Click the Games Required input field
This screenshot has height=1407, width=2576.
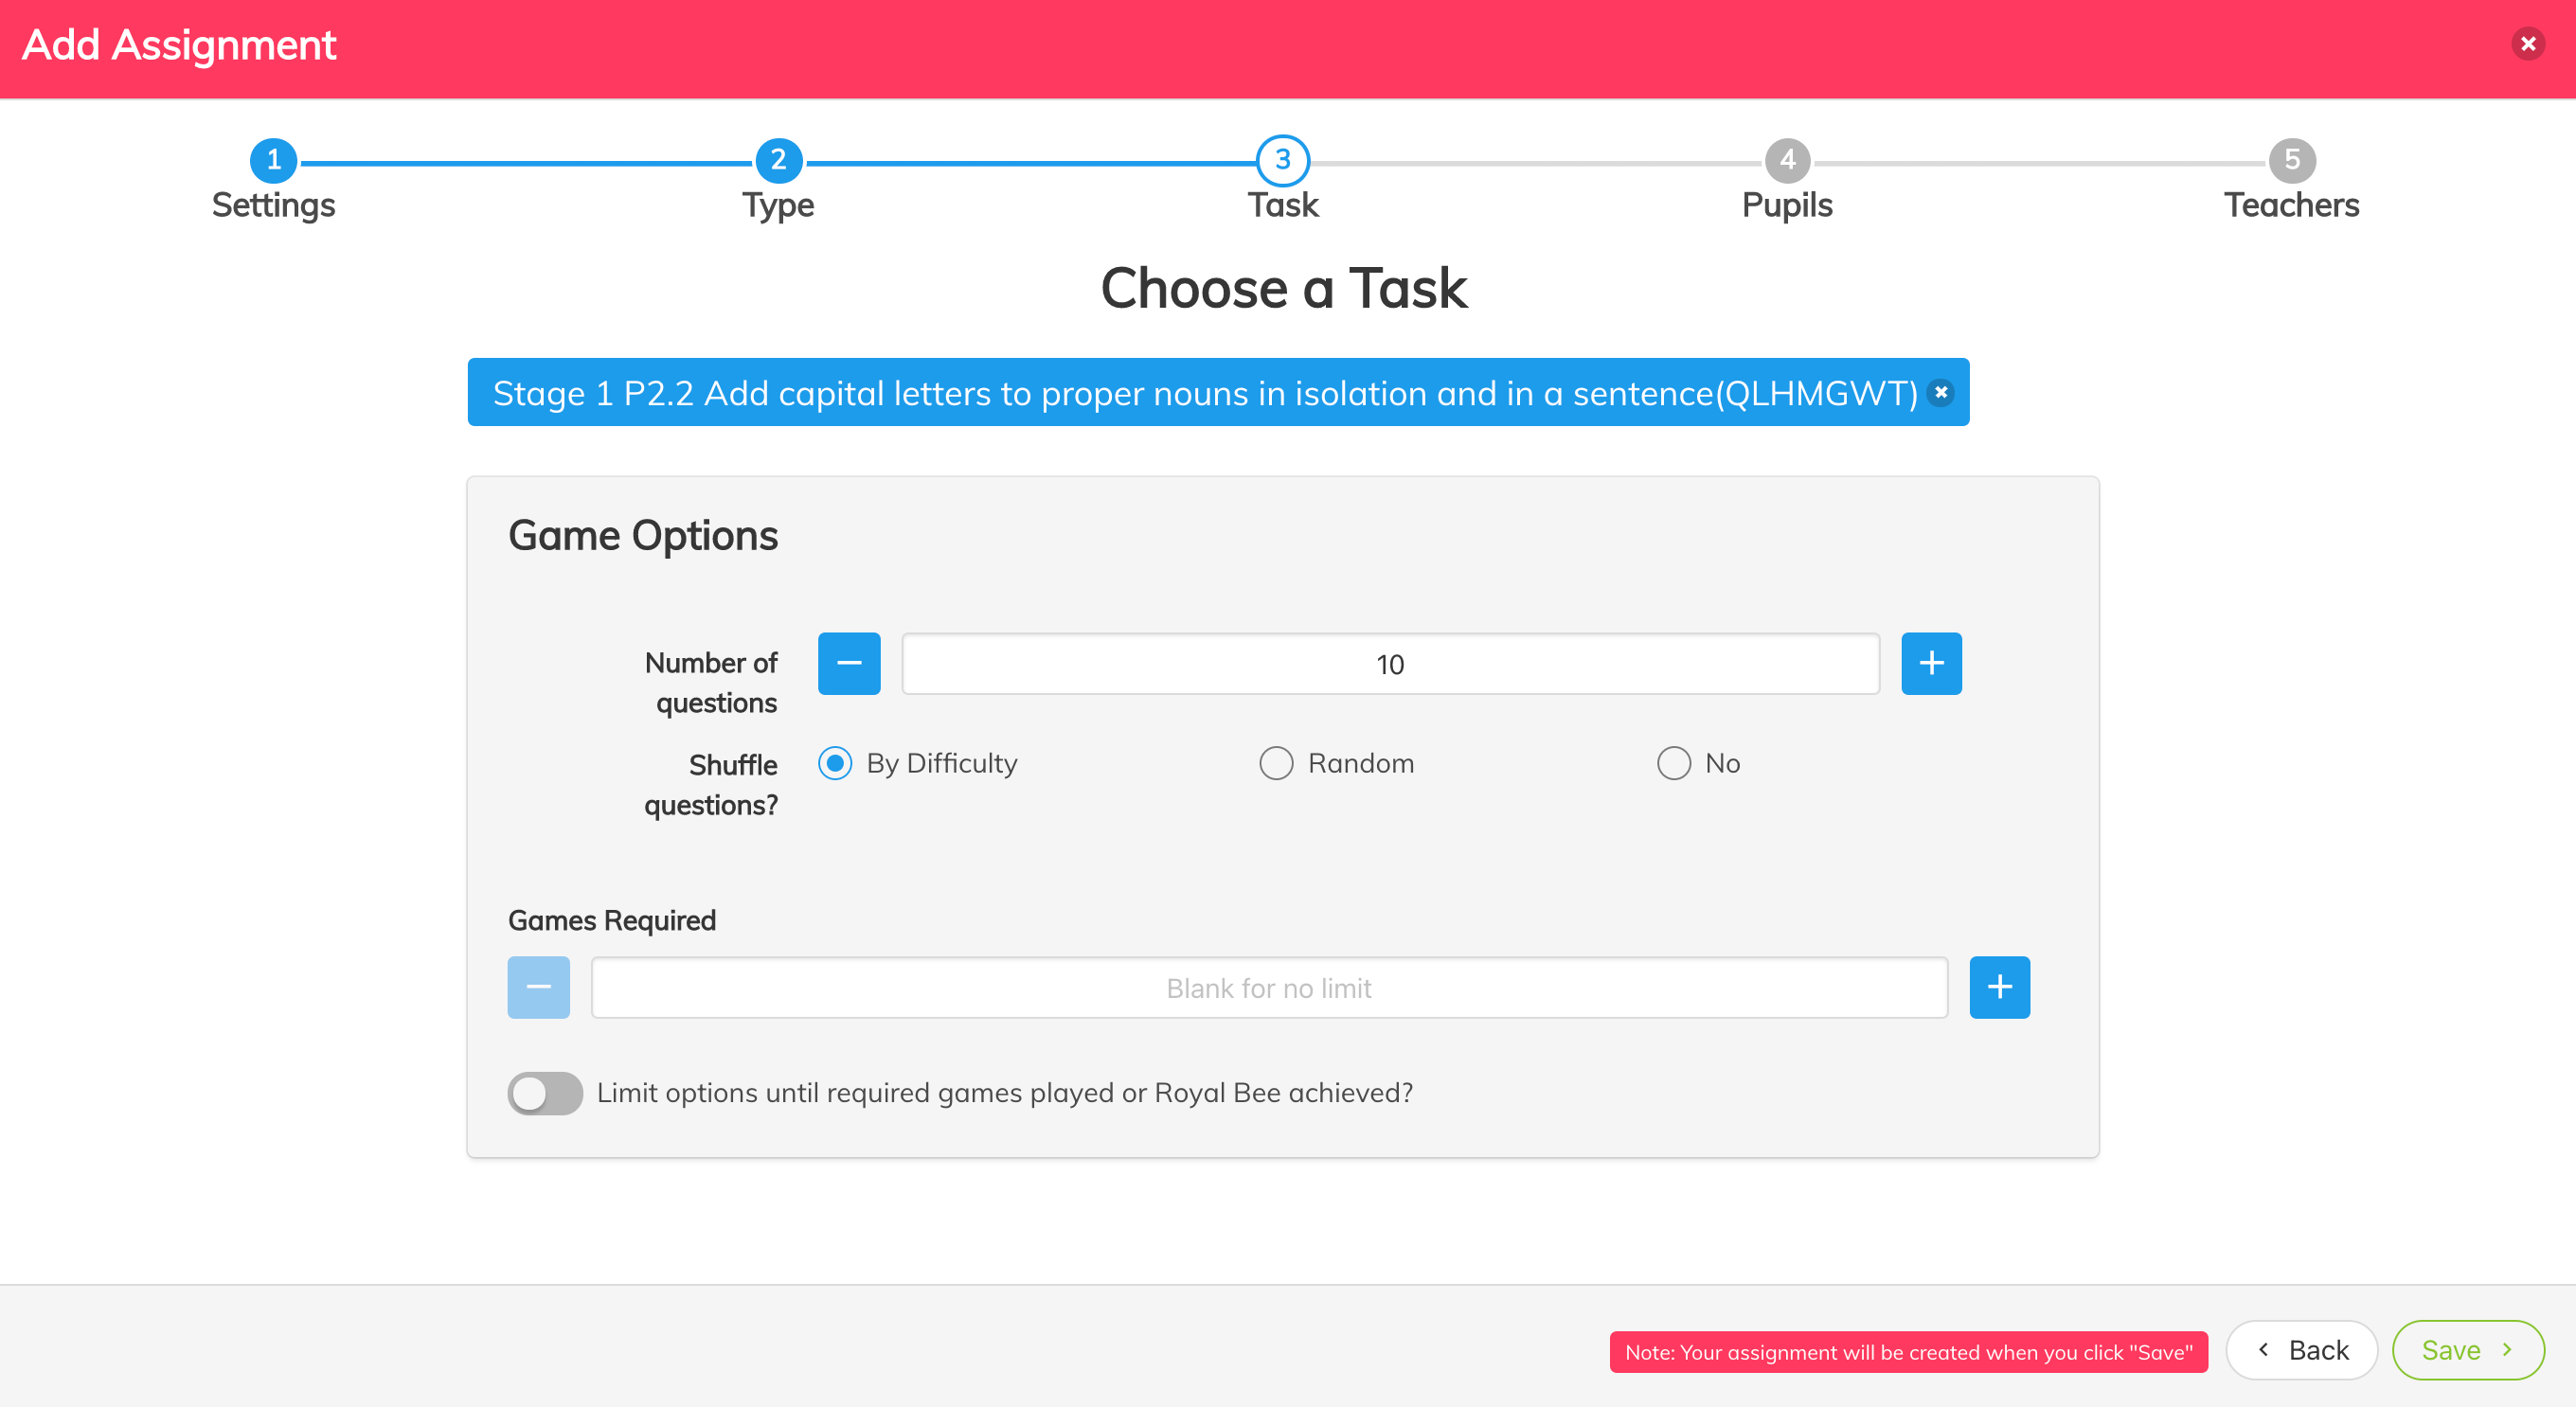[1268, 988]
